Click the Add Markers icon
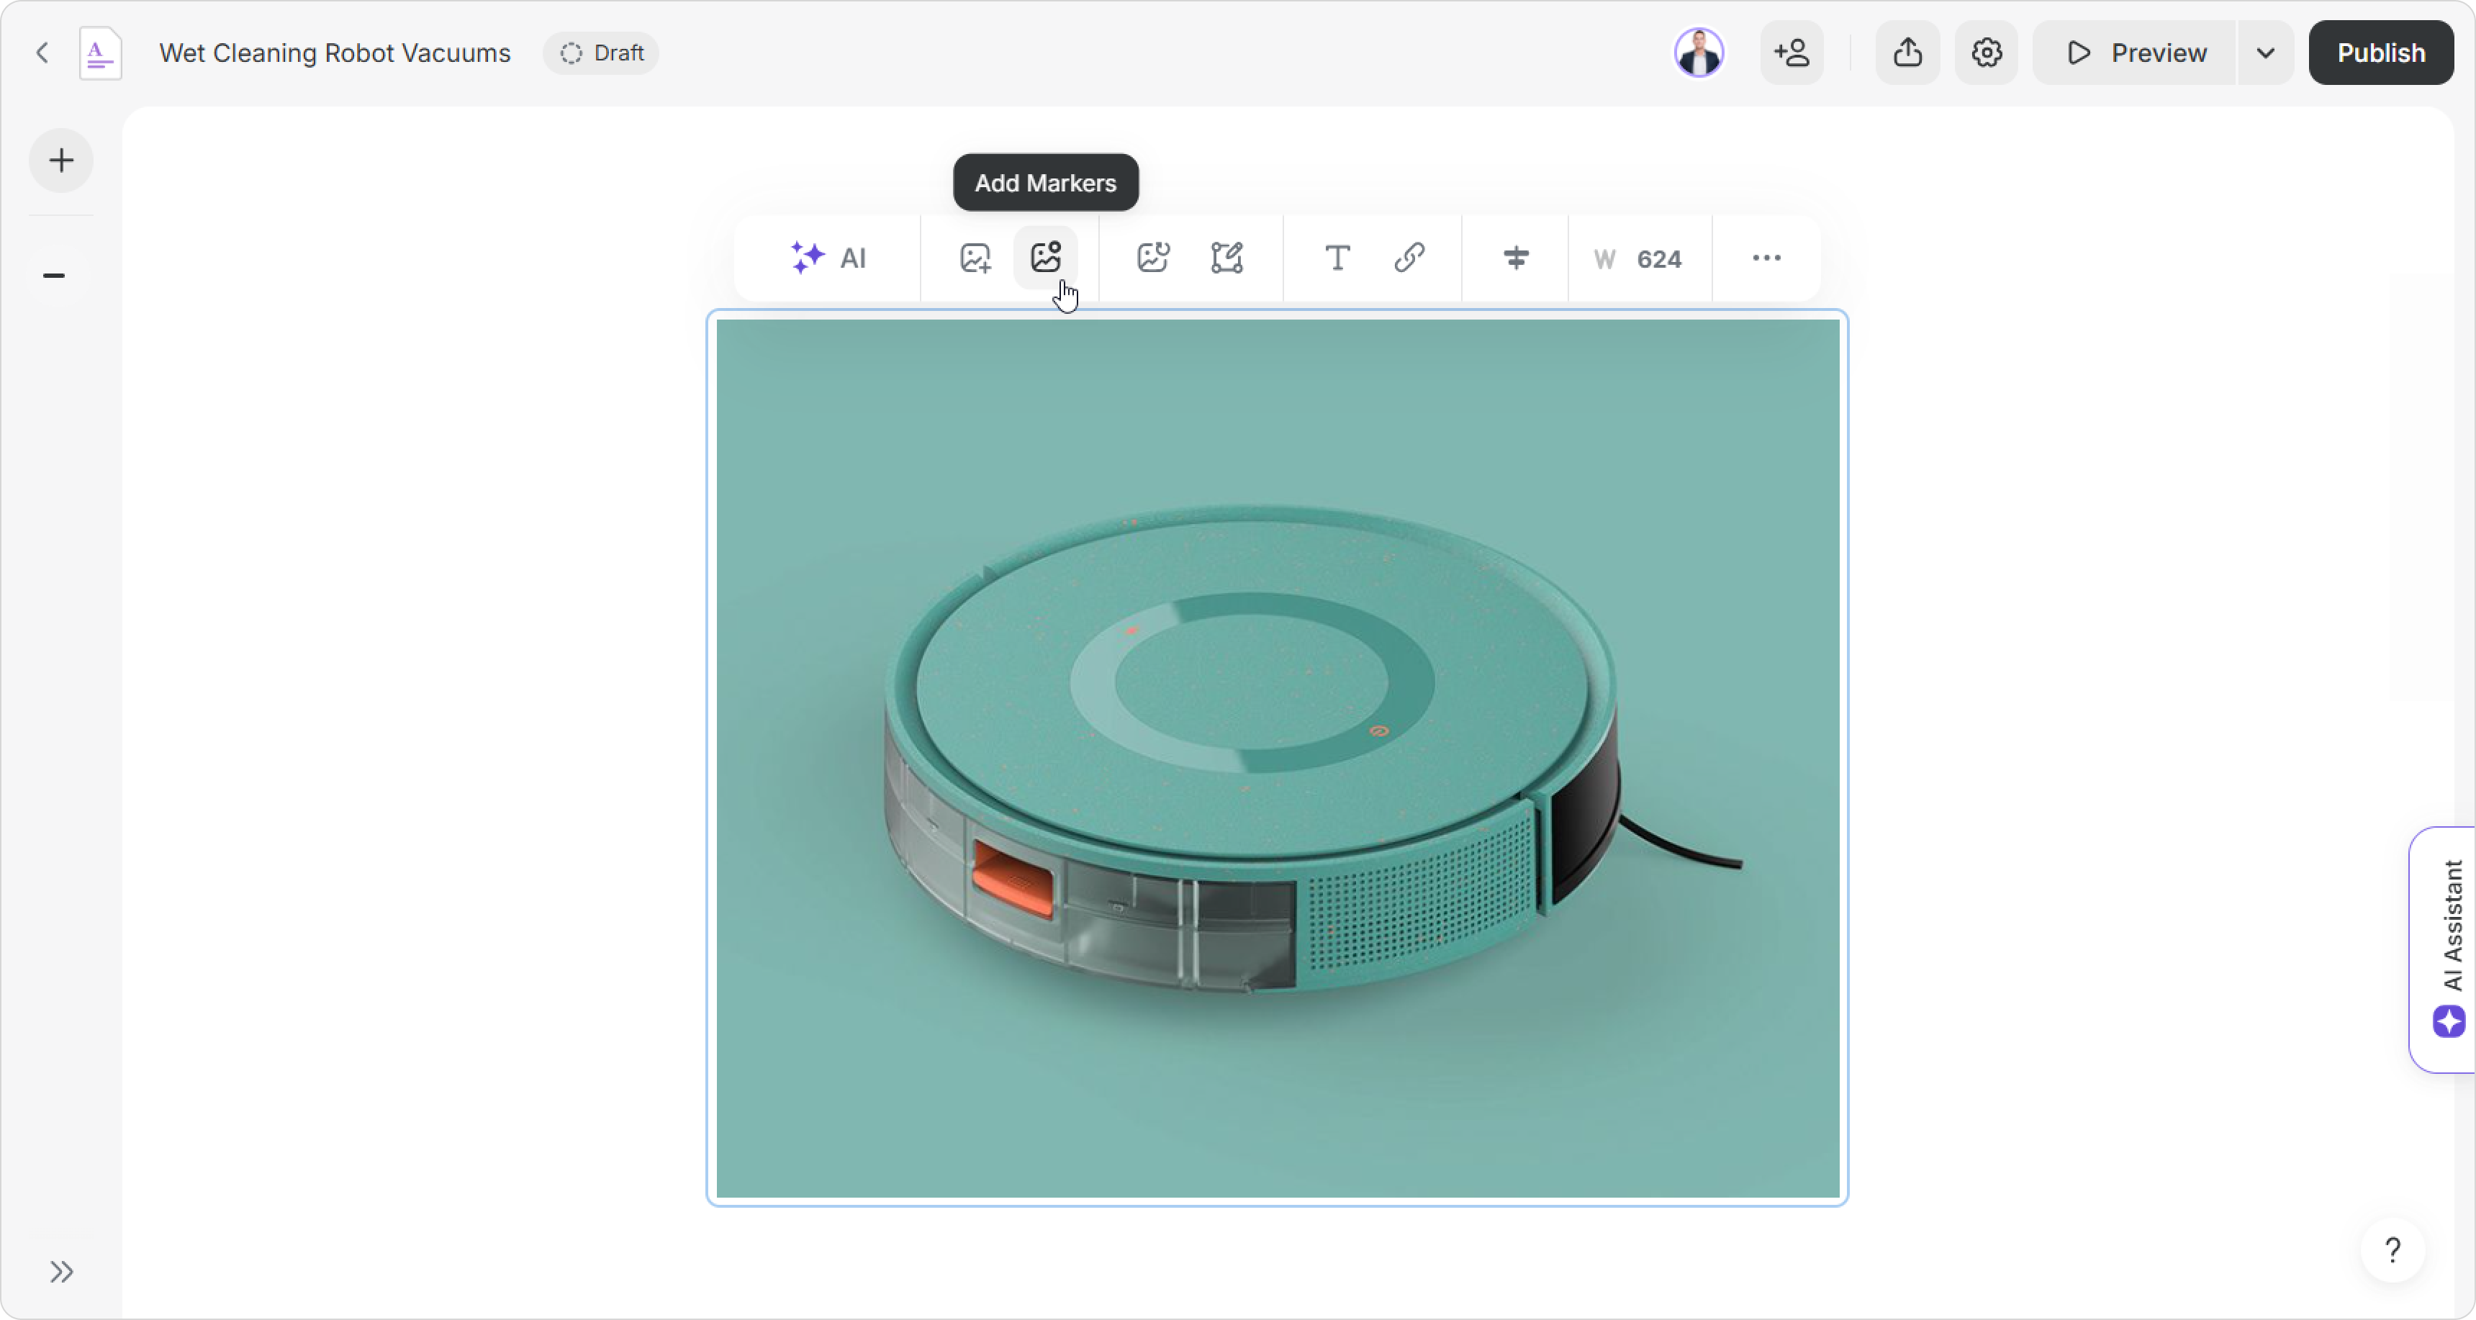The image size is (2476, 1320). tap(1045, 257)
